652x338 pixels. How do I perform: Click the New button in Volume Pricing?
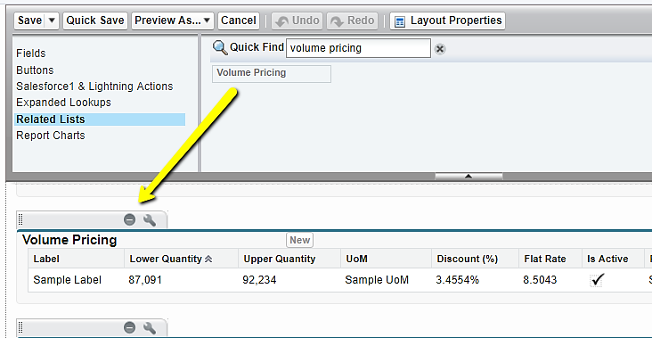pos(299,240)
